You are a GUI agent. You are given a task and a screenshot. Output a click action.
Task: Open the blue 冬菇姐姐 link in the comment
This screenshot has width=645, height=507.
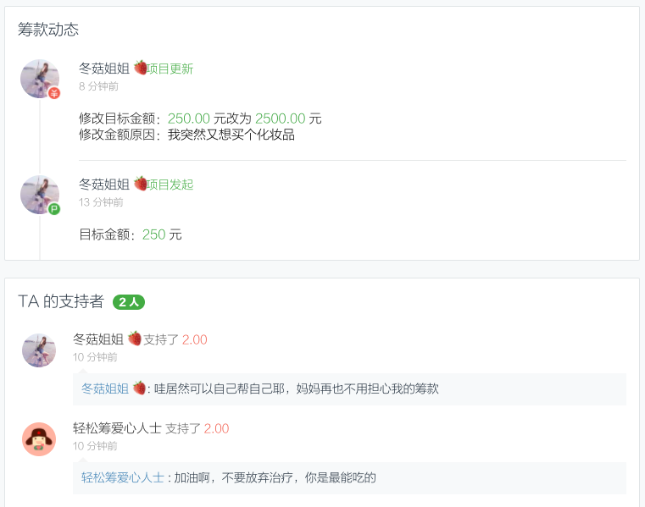click(105, 389)
